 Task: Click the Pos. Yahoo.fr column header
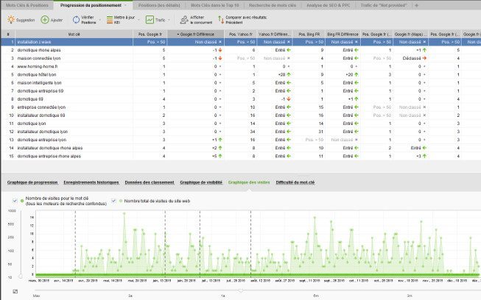click(241, 35)
